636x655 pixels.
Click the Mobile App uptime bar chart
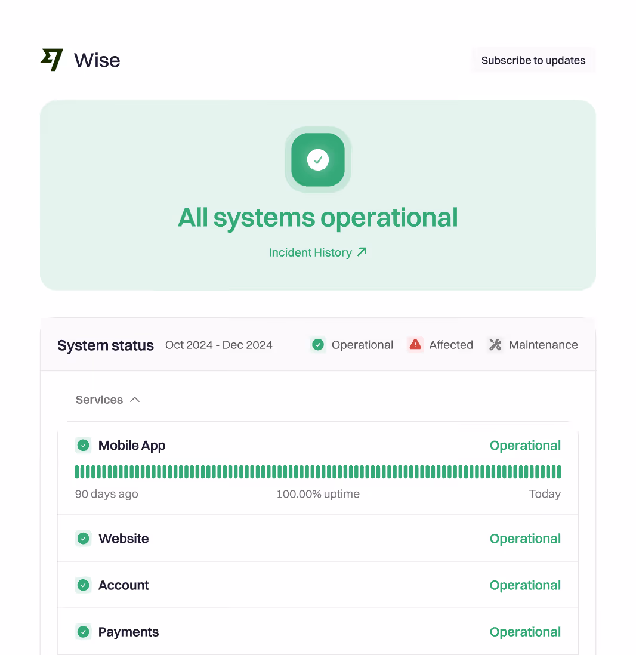coord(318,471)
